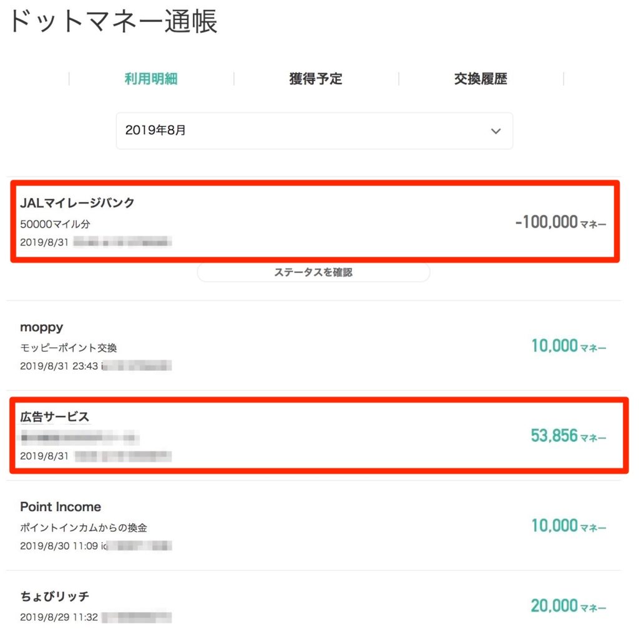Click the ドットマネー通帳 page title
The width and height of the screenshot is (639, 634).
[113, 21]
